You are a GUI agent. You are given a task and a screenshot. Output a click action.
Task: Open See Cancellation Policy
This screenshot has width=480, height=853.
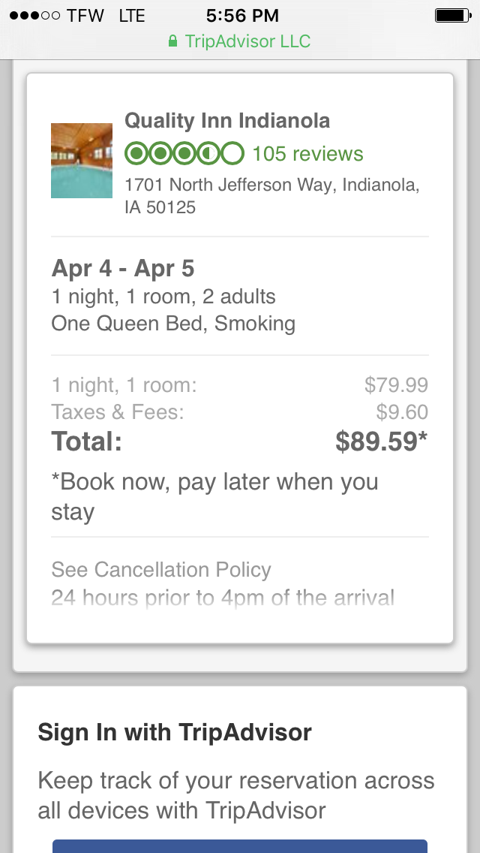click(160, 570)
